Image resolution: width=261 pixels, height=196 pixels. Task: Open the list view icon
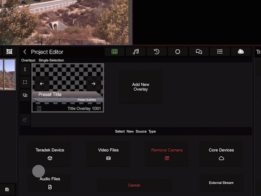(220, 51)
